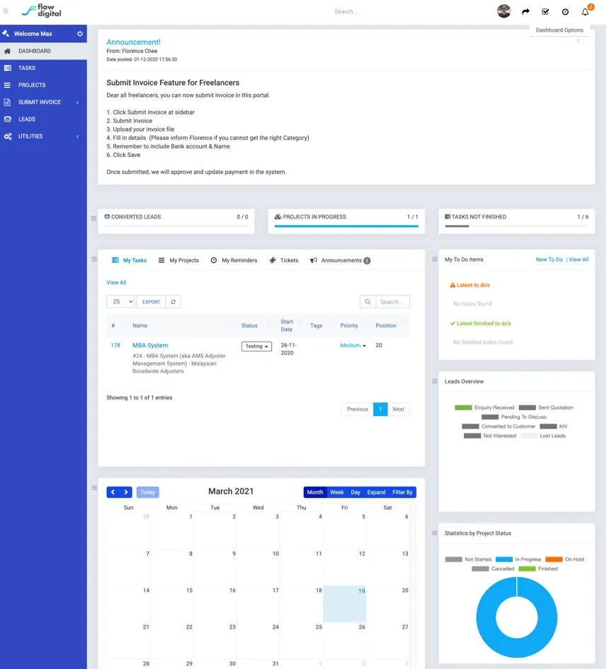Open Tasks in the sidebar
The image size is (609, 669).
[x=43, y=68]
